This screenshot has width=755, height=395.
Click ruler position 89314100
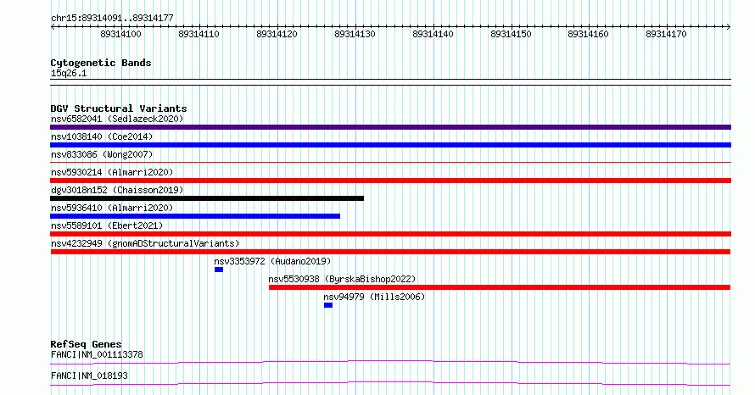pos(120,34)
